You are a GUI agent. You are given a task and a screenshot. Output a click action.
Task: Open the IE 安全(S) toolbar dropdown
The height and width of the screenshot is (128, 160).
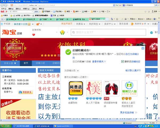(141, 19)
